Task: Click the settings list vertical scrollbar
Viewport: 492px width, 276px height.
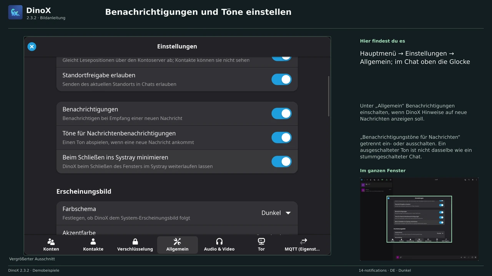Action: pos(329,96)
